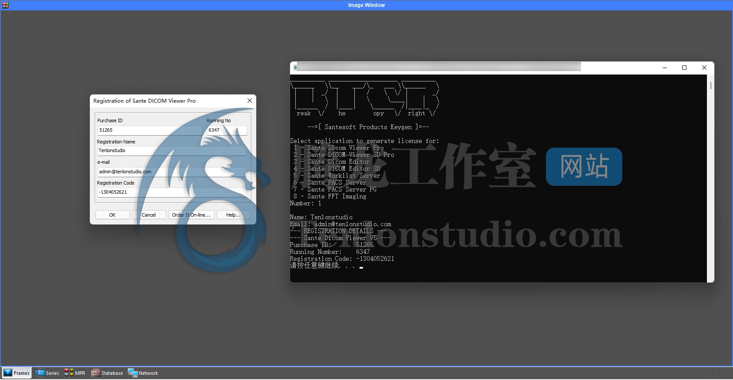Click the console Email line
The width and height of the screenshot is (733, 380).
[x=340, y=224]
